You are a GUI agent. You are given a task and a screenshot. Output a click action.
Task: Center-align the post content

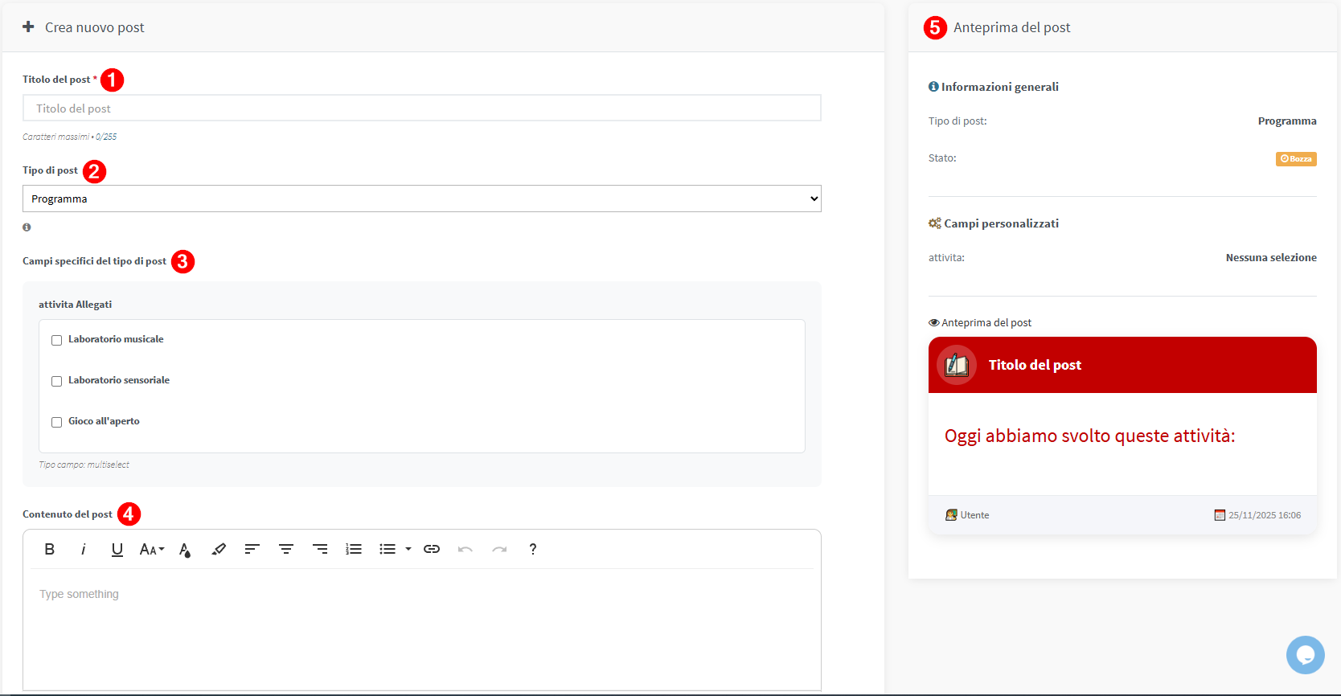coord(286,549)
